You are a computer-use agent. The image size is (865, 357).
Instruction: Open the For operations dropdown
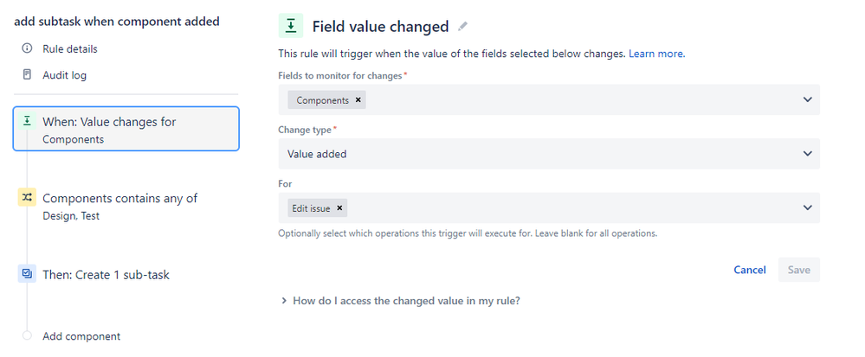[x=807, y=207]
